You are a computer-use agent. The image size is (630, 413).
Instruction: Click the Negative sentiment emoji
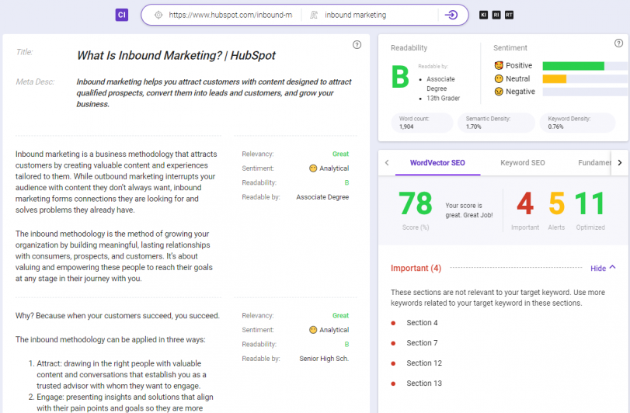(x=499, y=92)
